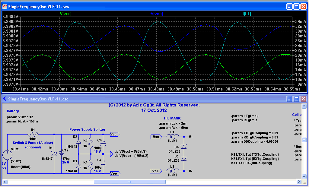Viewport: 309px width, 187px height.
Task: Click the waveform window title bar icon
Action: 5,6
